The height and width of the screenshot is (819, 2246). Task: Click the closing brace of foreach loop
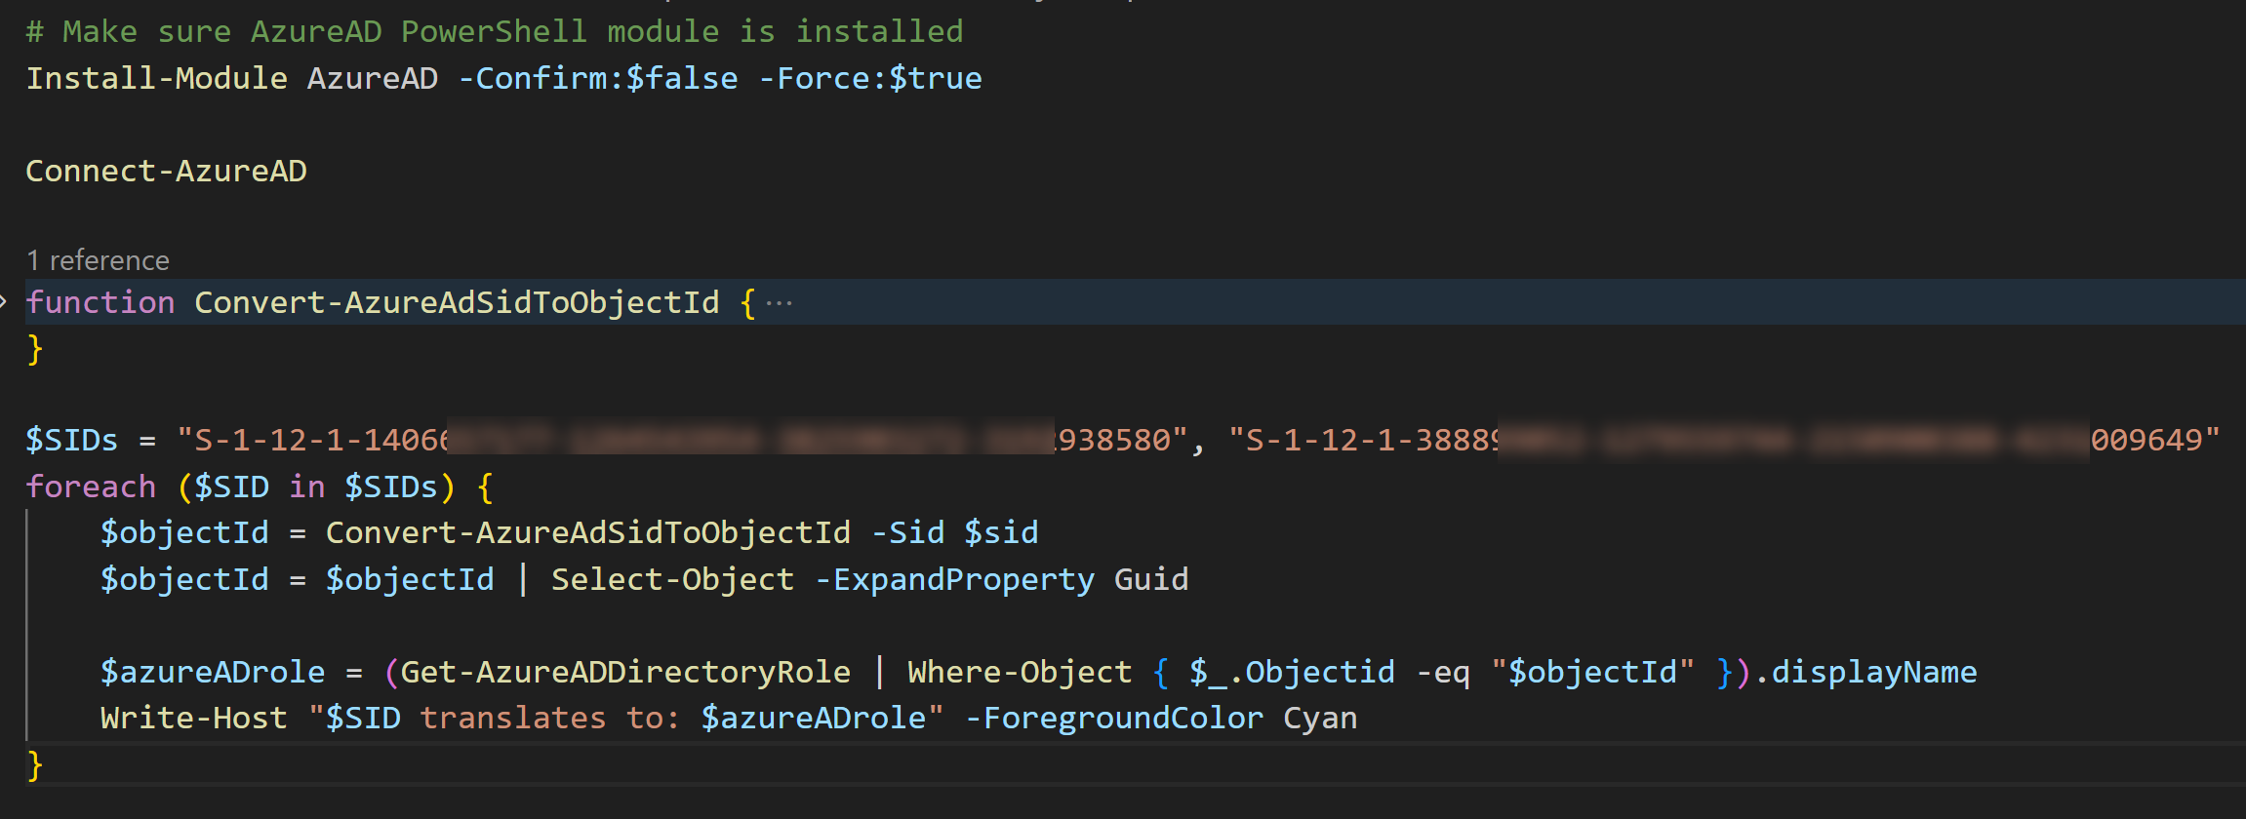point(35,765)
